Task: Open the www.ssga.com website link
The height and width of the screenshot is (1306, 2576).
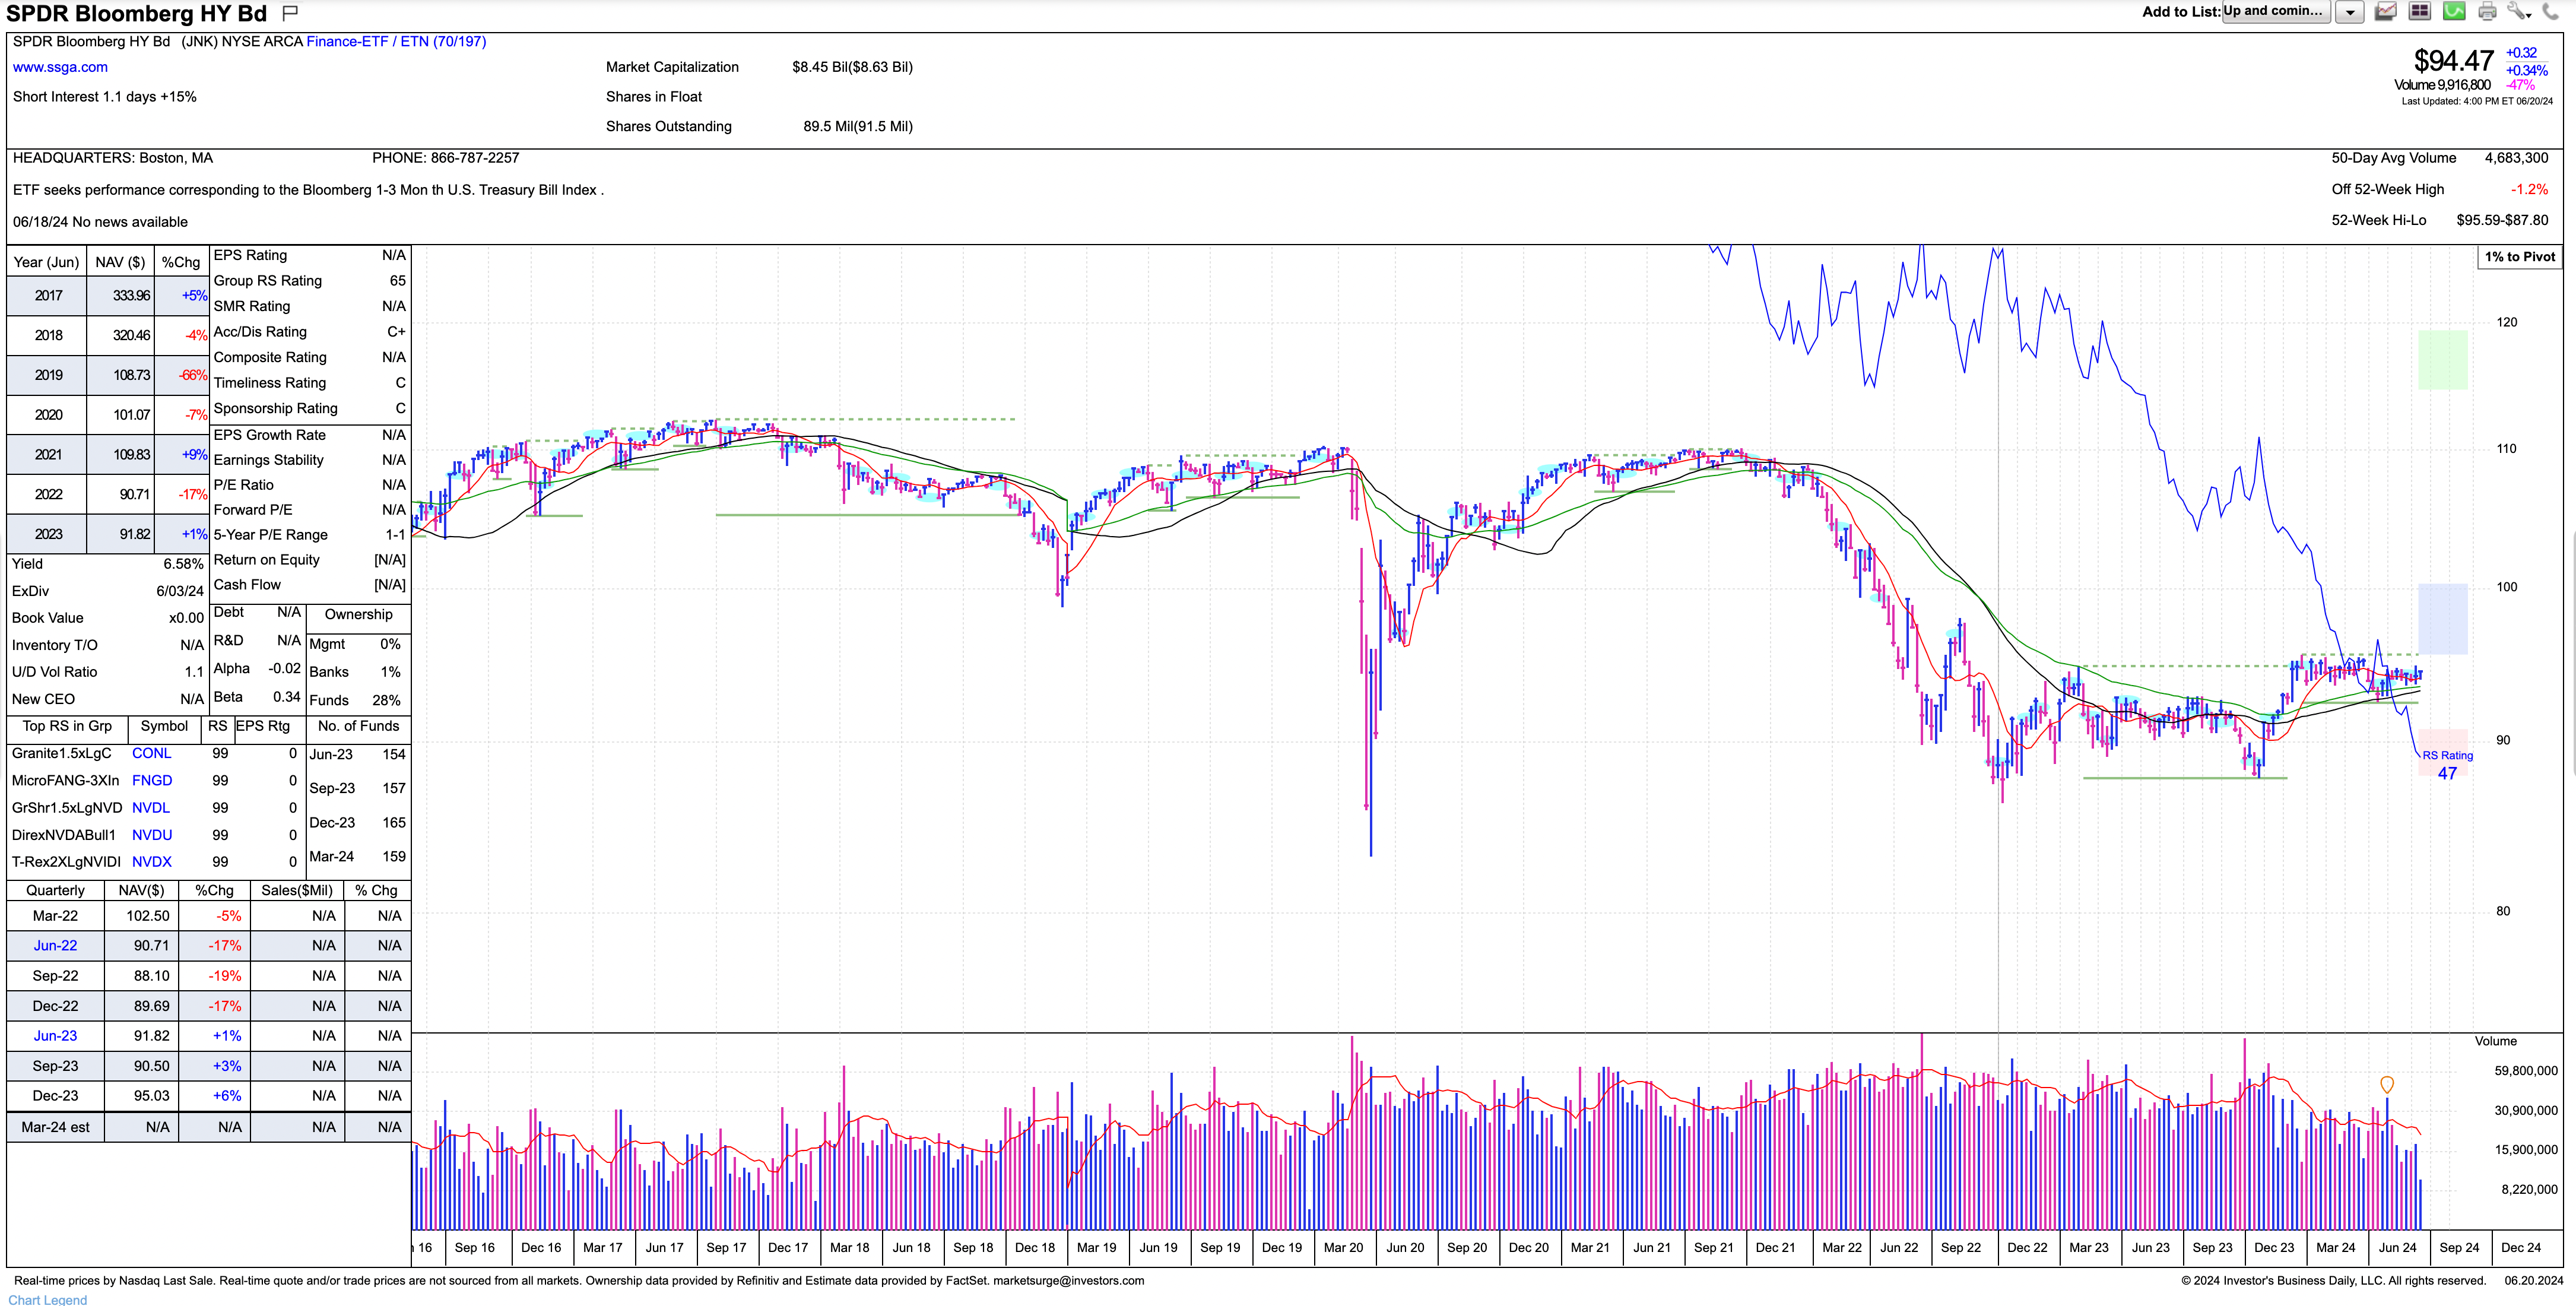Action: click(60, 67)
